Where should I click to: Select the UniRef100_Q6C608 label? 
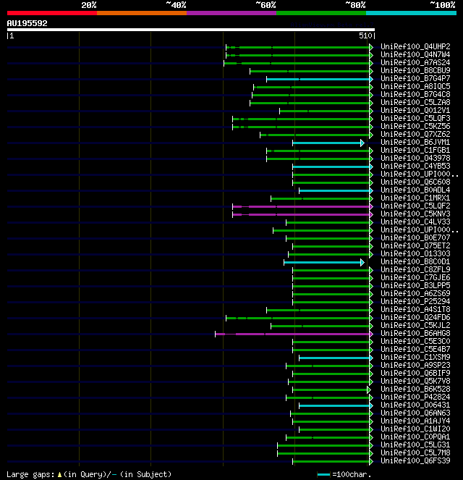(x=415, y=182)
